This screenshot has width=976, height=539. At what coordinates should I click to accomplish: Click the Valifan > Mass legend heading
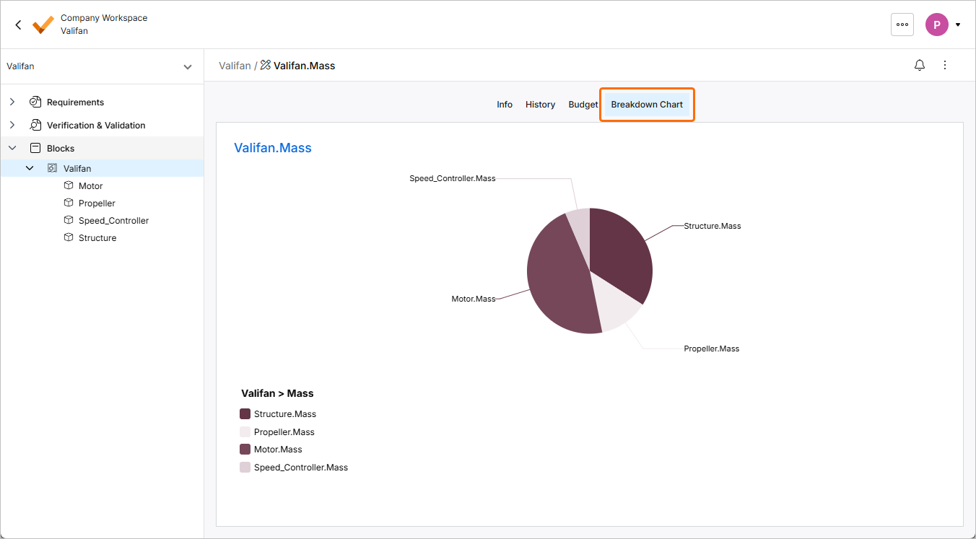(x=277, y=393)
